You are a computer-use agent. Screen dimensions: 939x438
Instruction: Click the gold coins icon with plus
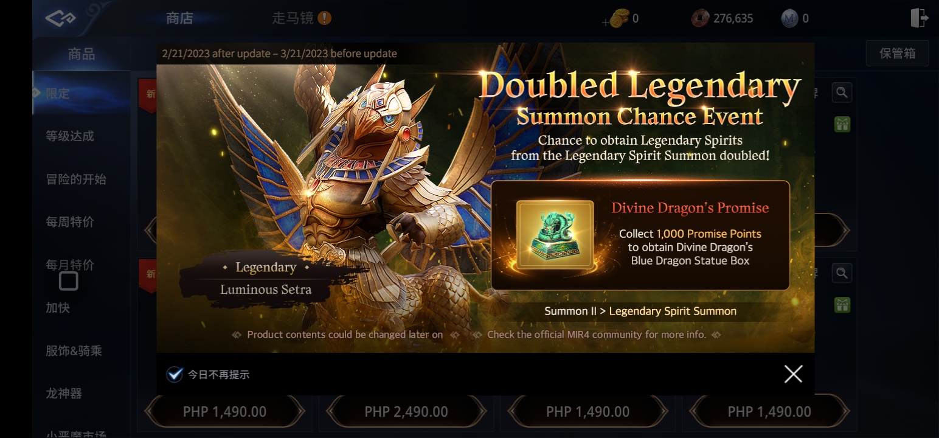(x=615, y=19)
